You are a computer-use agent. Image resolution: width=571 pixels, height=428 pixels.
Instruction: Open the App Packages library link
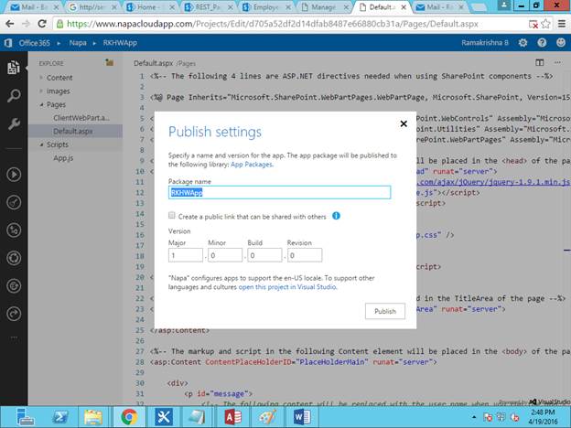pos(252,164)
